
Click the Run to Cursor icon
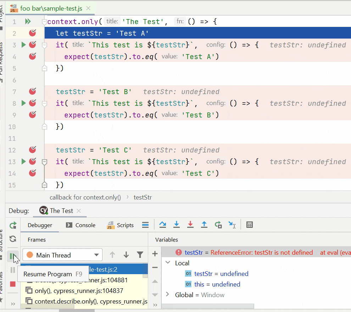[232, 225]
